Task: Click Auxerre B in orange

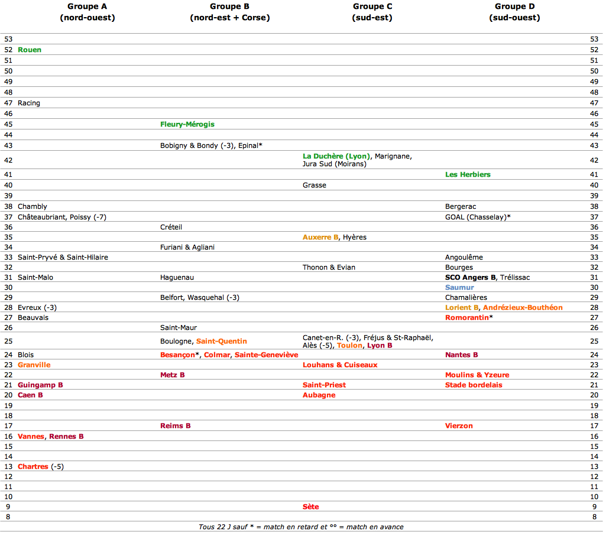Action: pos(320,237)
